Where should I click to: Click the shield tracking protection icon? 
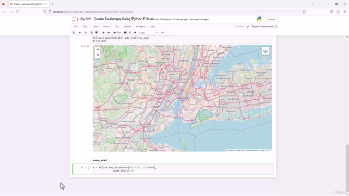45,12
